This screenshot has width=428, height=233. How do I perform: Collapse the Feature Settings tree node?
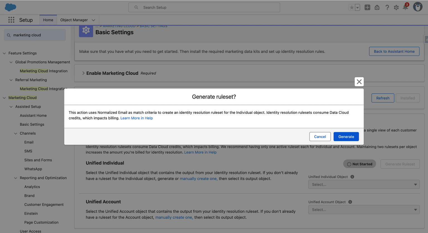pos(4,53)
